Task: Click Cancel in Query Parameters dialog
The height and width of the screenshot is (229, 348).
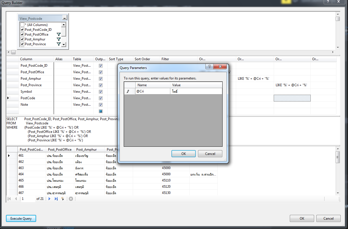Action: (210, 154)
